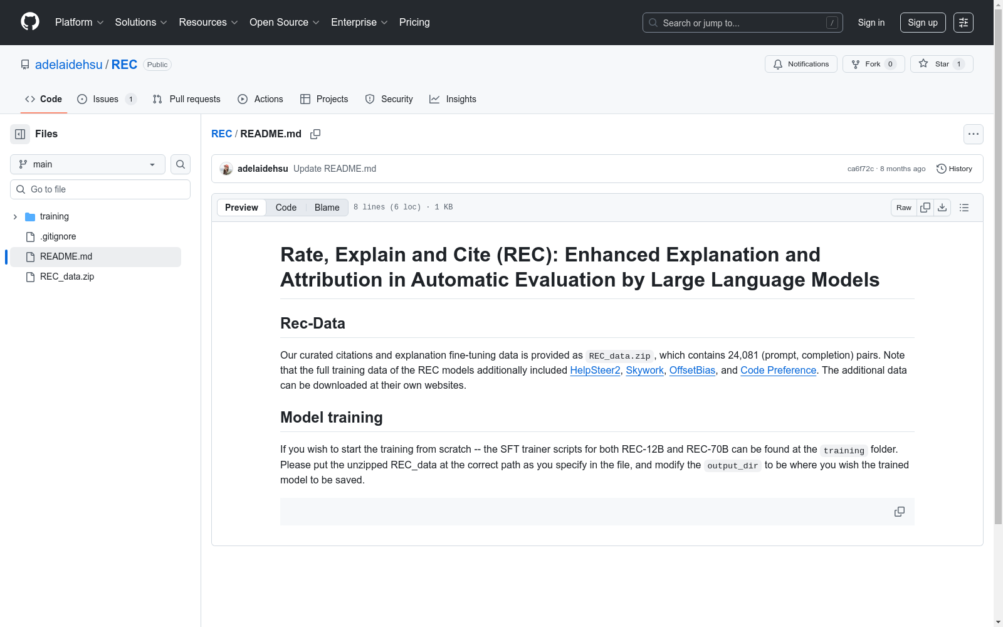
Task: Search files with the magnifier icon
Action: coord(181,164)
